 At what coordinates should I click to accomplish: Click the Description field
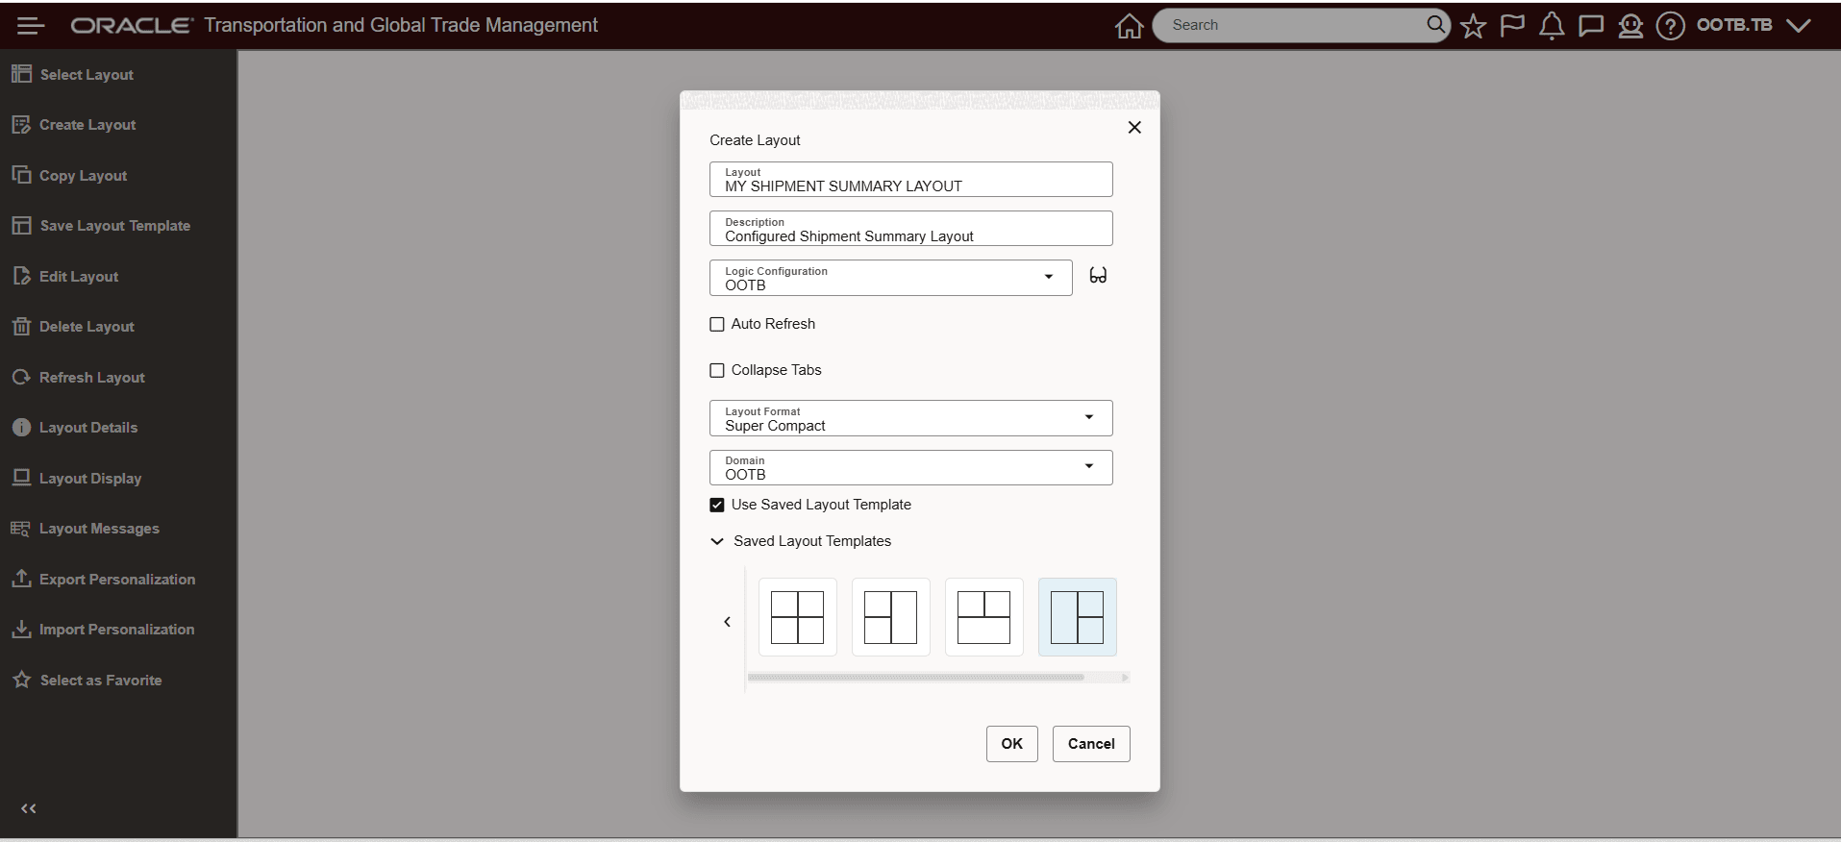910,229
